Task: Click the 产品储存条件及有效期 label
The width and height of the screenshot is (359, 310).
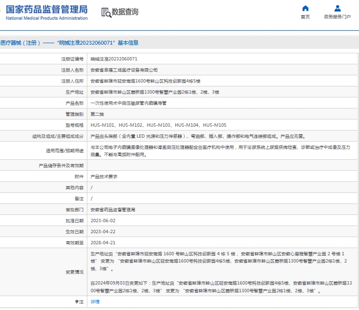Action: click(x=61, y=166)
